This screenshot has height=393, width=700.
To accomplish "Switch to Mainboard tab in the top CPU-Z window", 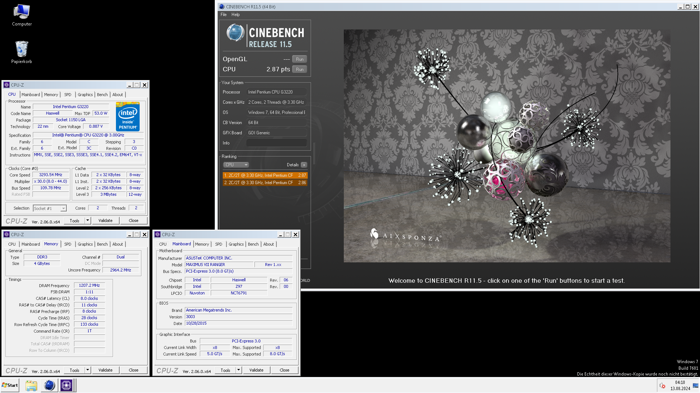I will (31, 95).
